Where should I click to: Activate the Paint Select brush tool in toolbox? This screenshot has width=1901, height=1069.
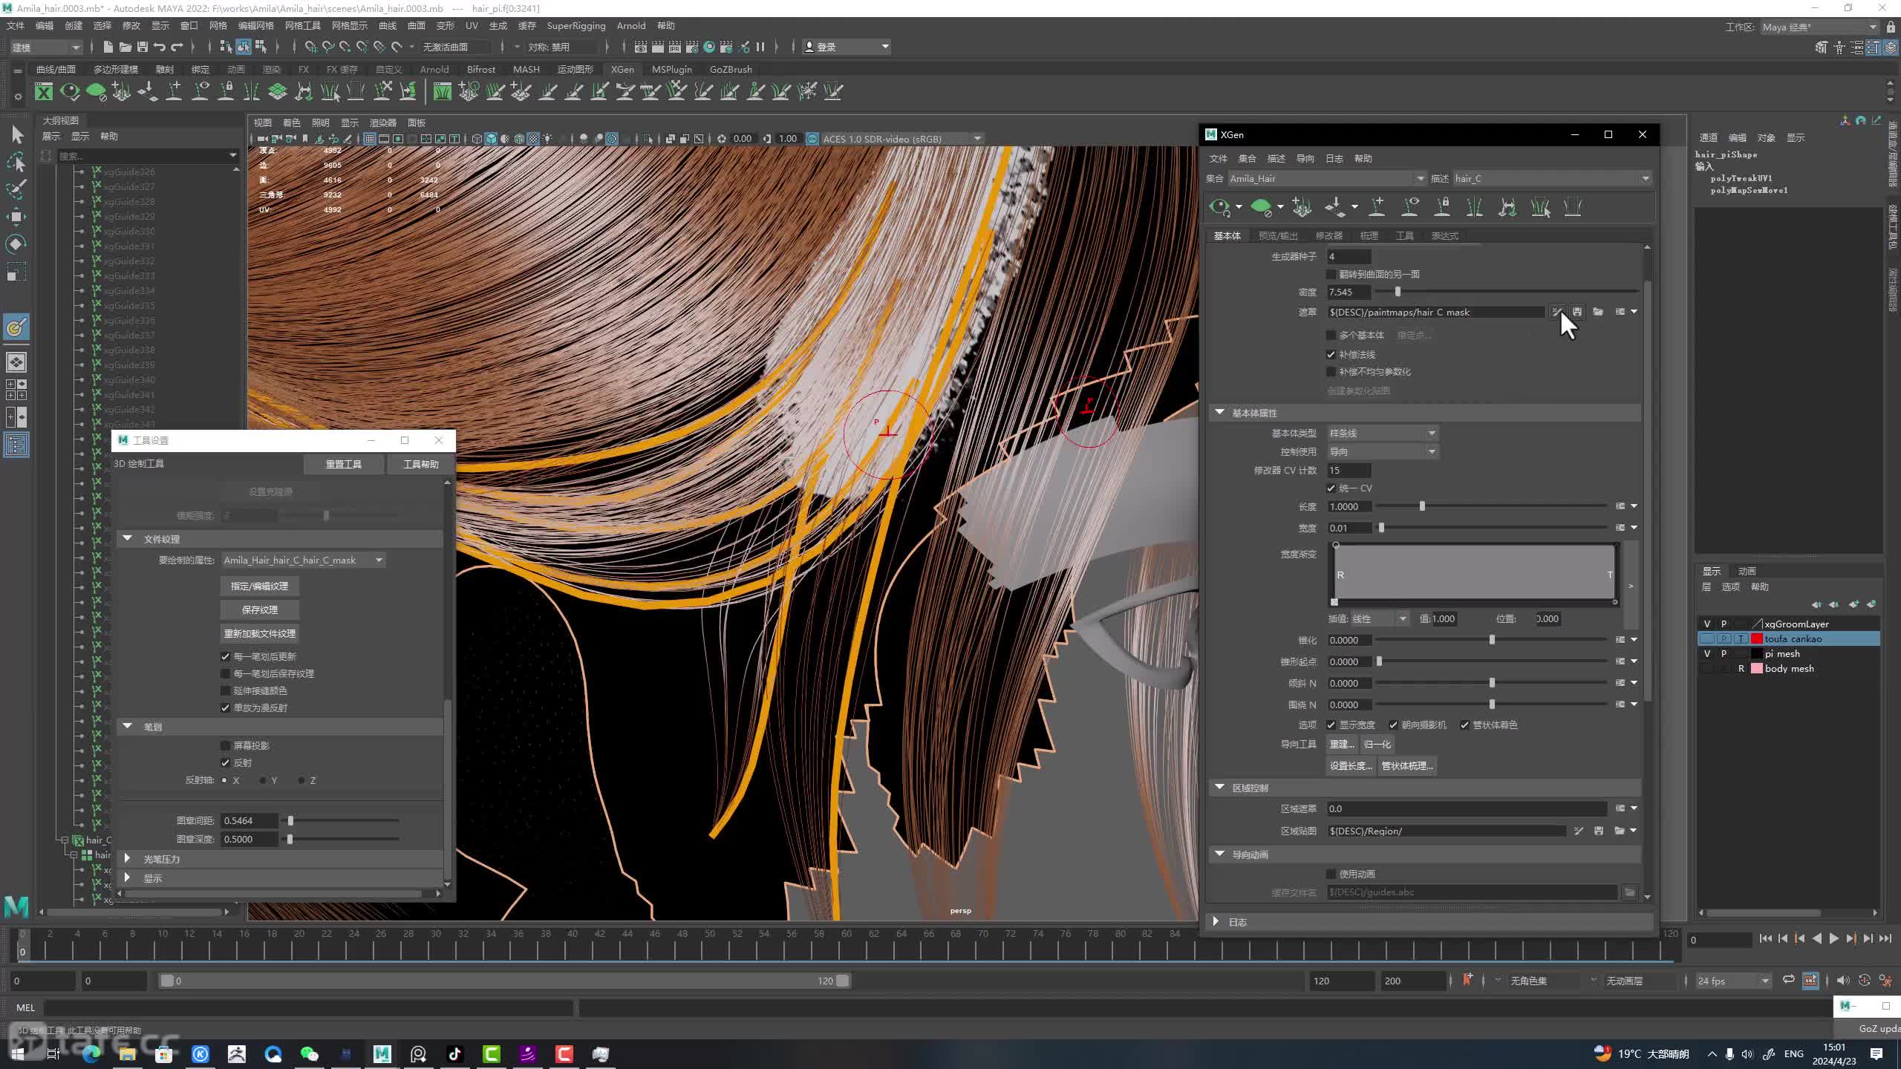(16, 189)
